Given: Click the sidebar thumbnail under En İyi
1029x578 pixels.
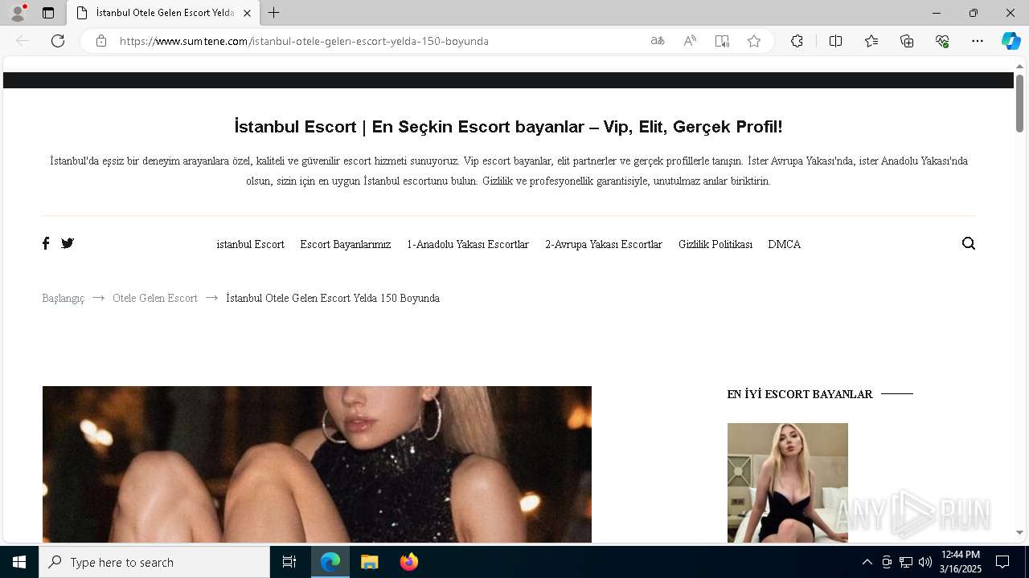Looking at the screenshot, I should pos(787,482).
